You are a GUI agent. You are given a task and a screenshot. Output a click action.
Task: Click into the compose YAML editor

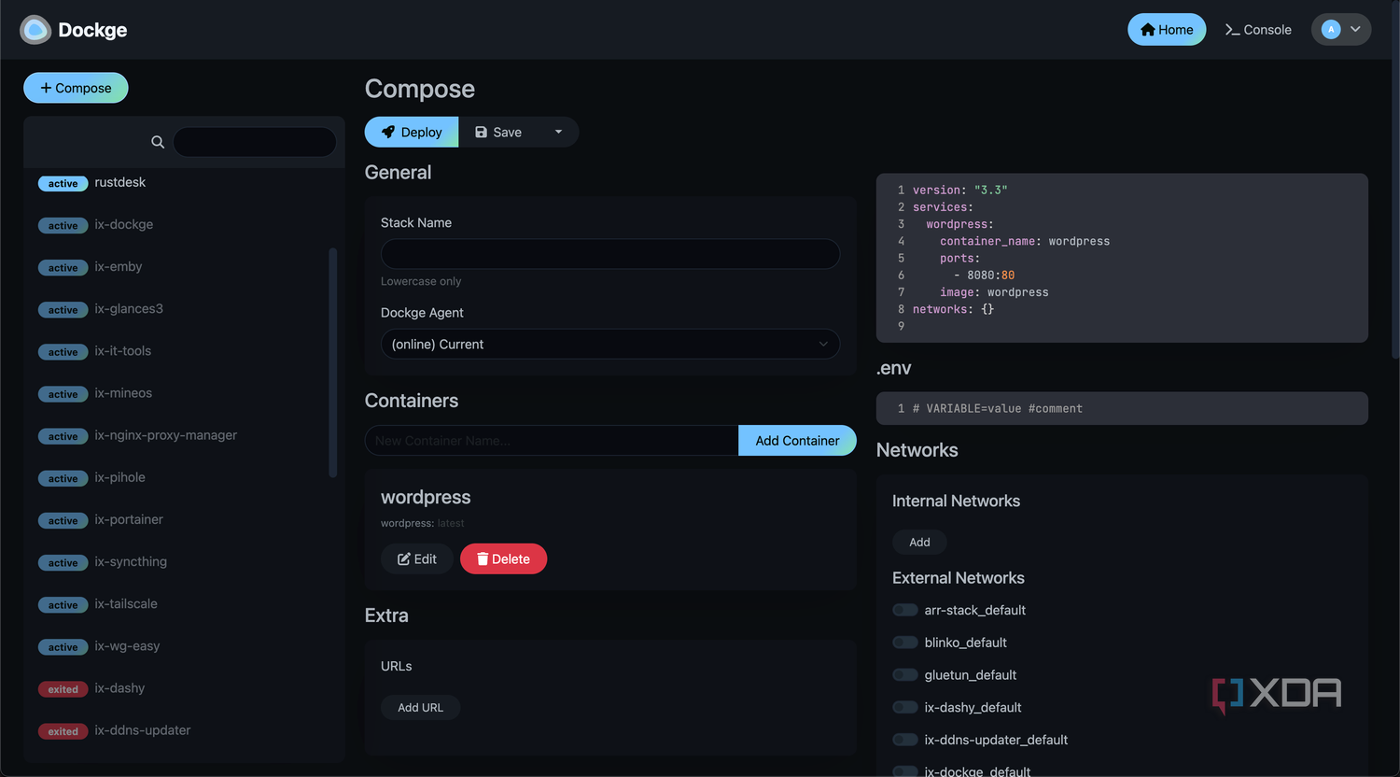[x=1122, y=258]
